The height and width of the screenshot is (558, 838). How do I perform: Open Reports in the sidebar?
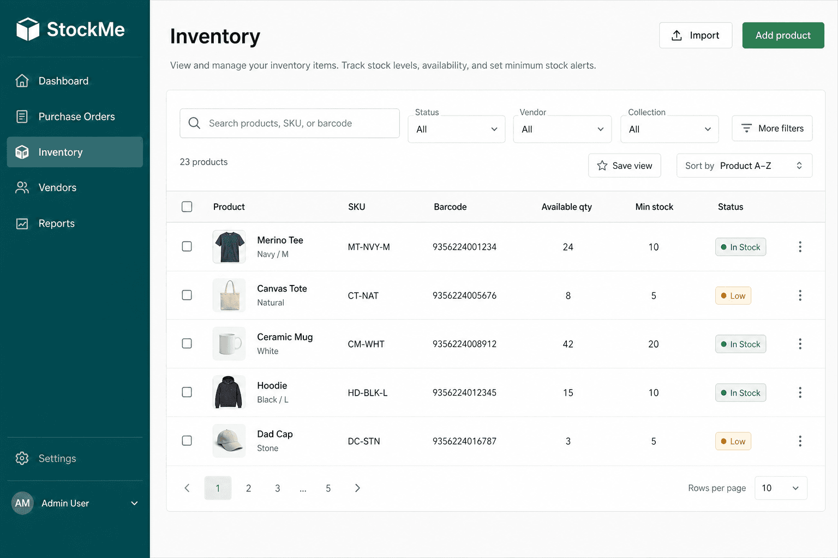pos(75,223)
